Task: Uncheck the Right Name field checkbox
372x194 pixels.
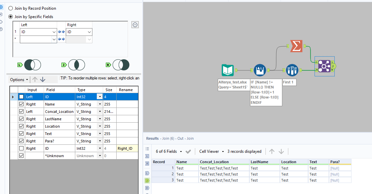Action: pyautogui.click(x=22, y=104)
